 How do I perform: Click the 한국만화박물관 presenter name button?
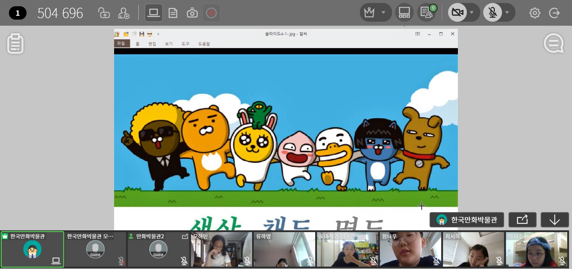pos(467,220)
